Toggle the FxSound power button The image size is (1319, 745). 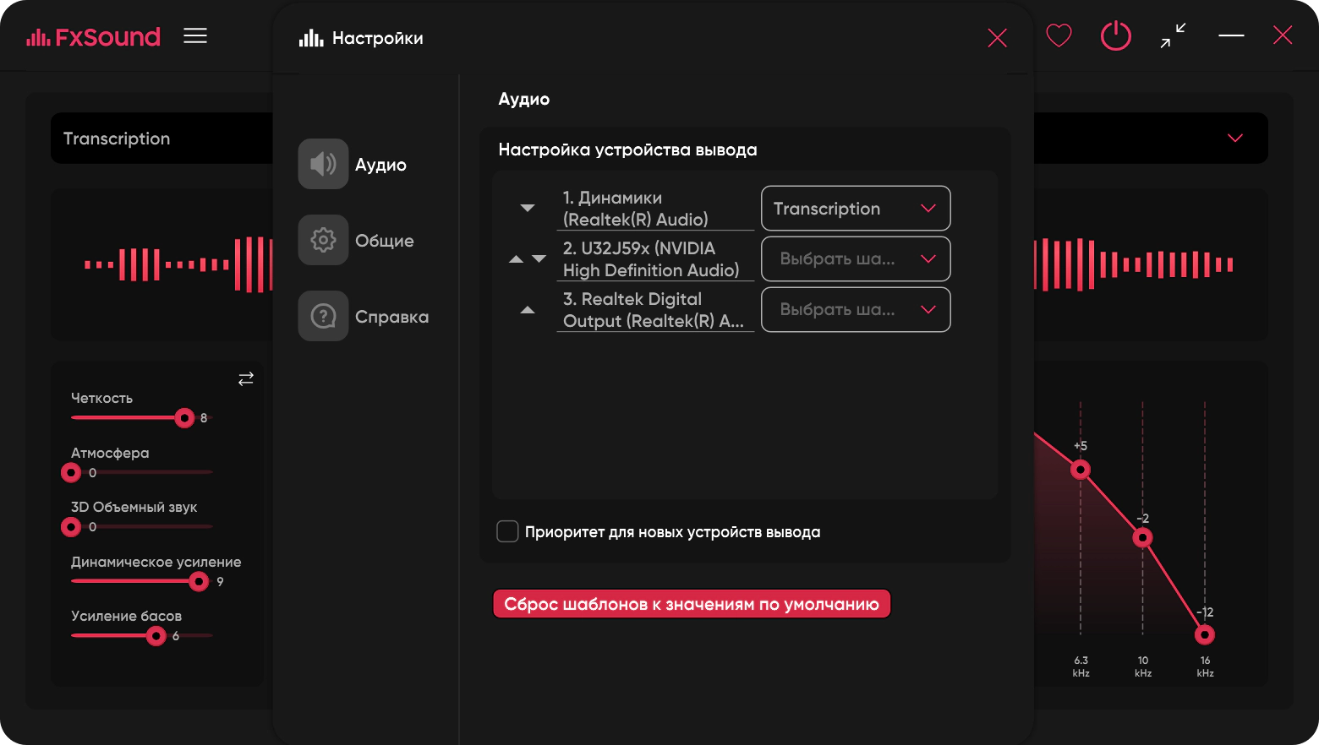coord(1116,35)
